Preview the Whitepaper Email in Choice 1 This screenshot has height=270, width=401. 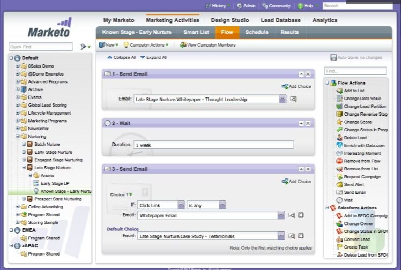(292, 215)
